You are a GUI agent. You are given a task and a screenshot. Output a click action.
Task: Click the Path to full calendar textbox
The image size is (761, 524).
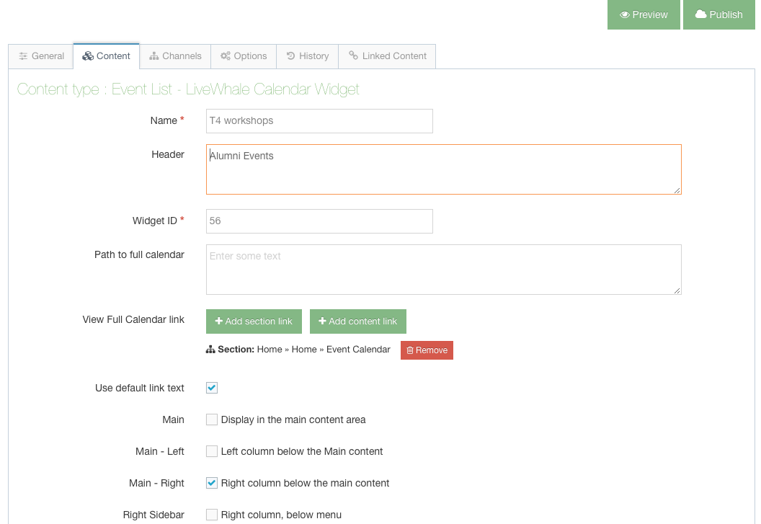(443, 270)
